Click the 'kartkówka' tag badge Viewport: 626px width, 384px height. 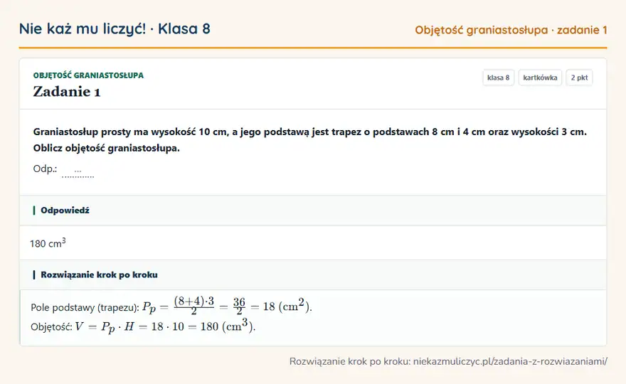click(540, 78)
